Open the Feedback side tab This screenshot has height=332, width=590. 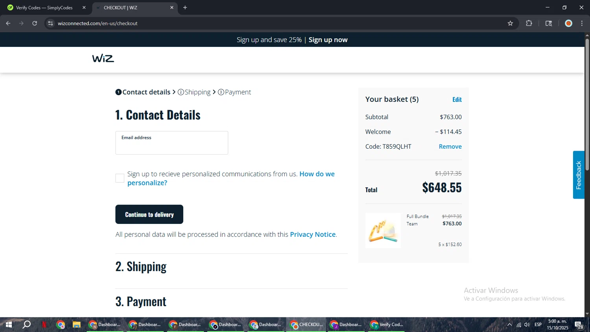pos(579,175)
